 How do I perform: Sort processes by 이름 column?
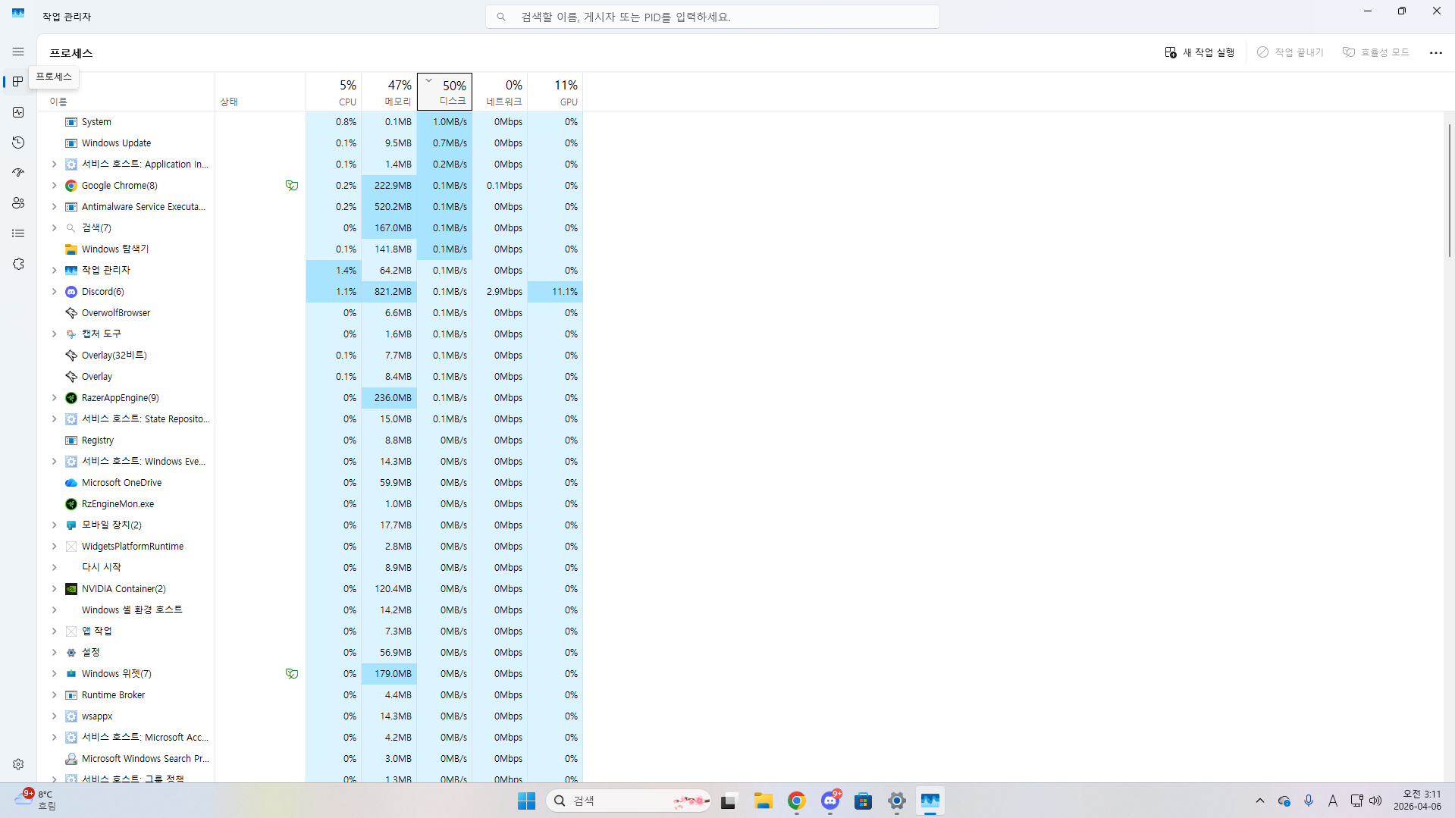tap(126, 92)
